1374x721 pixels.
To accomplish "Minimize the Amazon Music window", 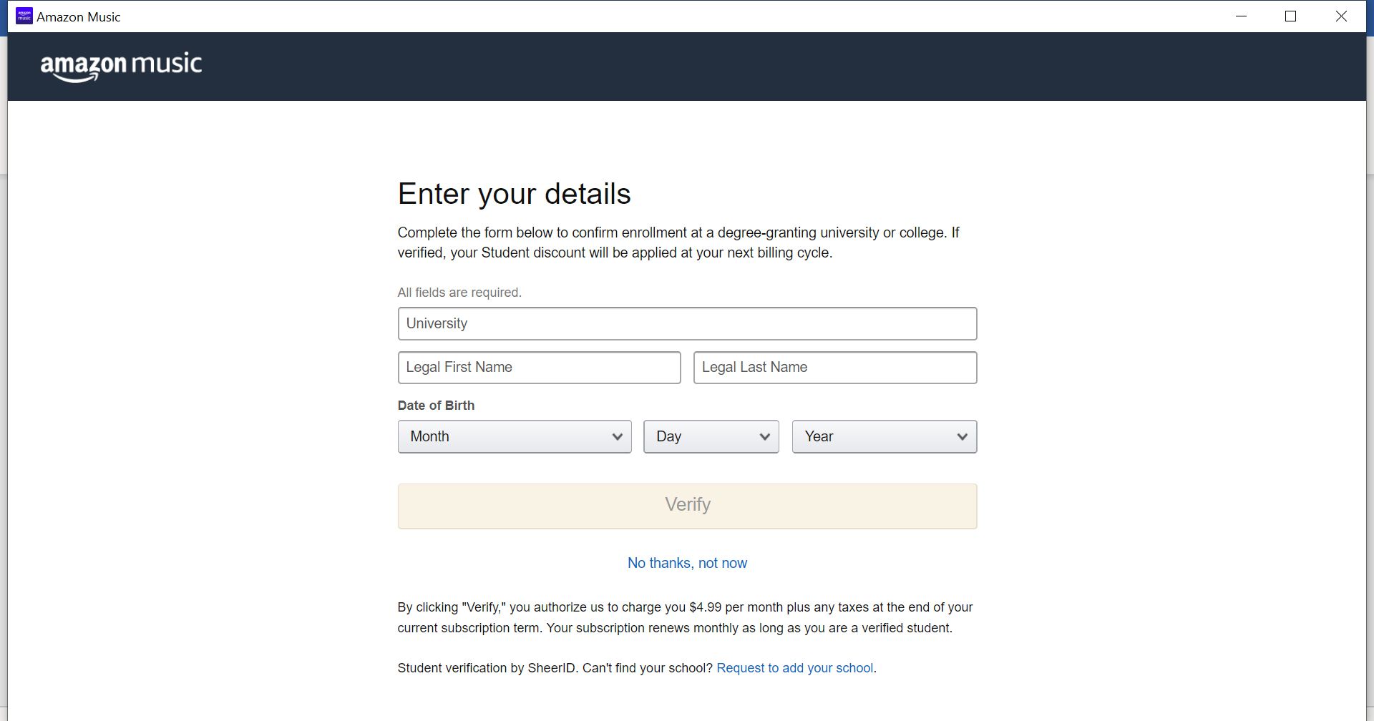I will (x=1242, y=16).
